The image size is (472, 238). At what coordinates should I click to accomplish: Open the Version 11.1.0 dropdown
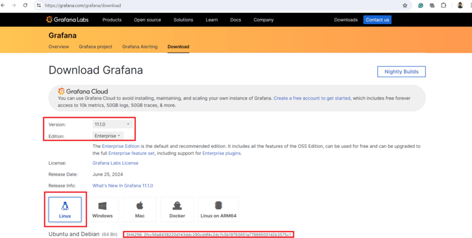[x=112, y=124]
